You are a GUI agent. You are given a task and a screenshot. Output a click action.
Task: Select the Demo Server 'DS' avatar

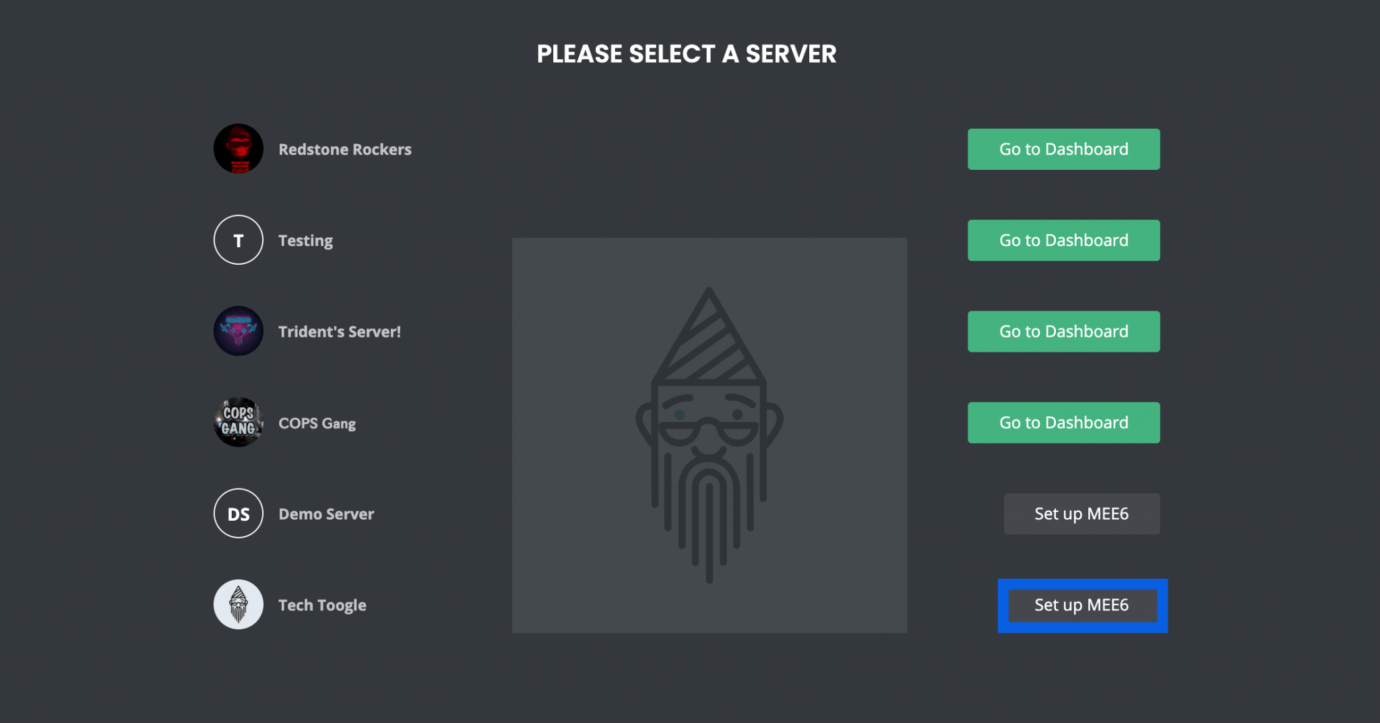238,513
